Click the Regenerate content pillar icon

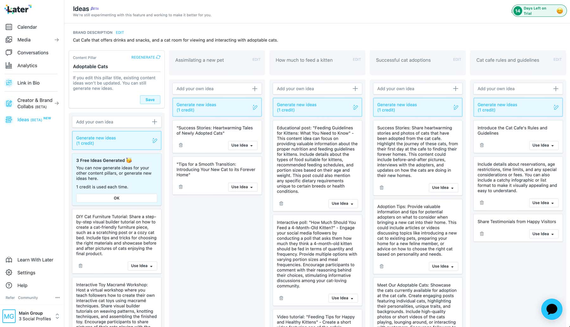[x=158, y=57]
